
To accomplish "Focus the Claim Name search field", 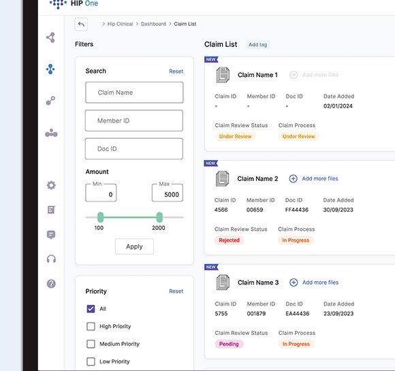I will (134, 93).
